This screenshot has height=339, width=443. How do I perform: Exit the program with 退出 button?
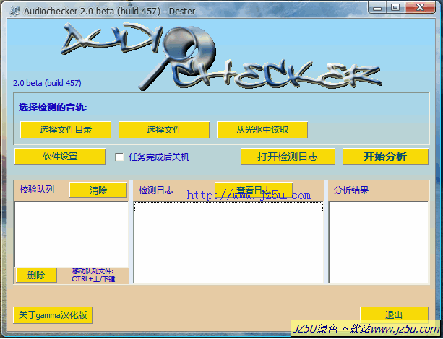point(394,314)
